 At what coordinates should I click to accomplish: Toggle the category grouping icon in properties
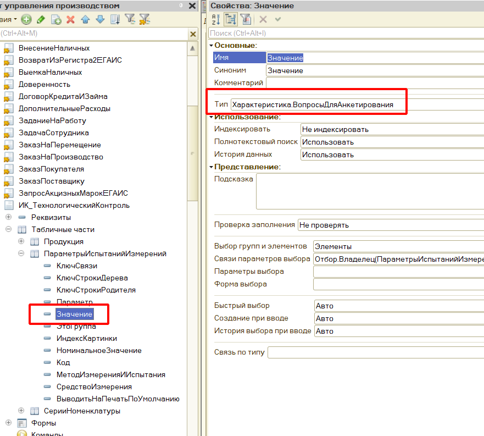pyautogui.click(x=231, y=19)
